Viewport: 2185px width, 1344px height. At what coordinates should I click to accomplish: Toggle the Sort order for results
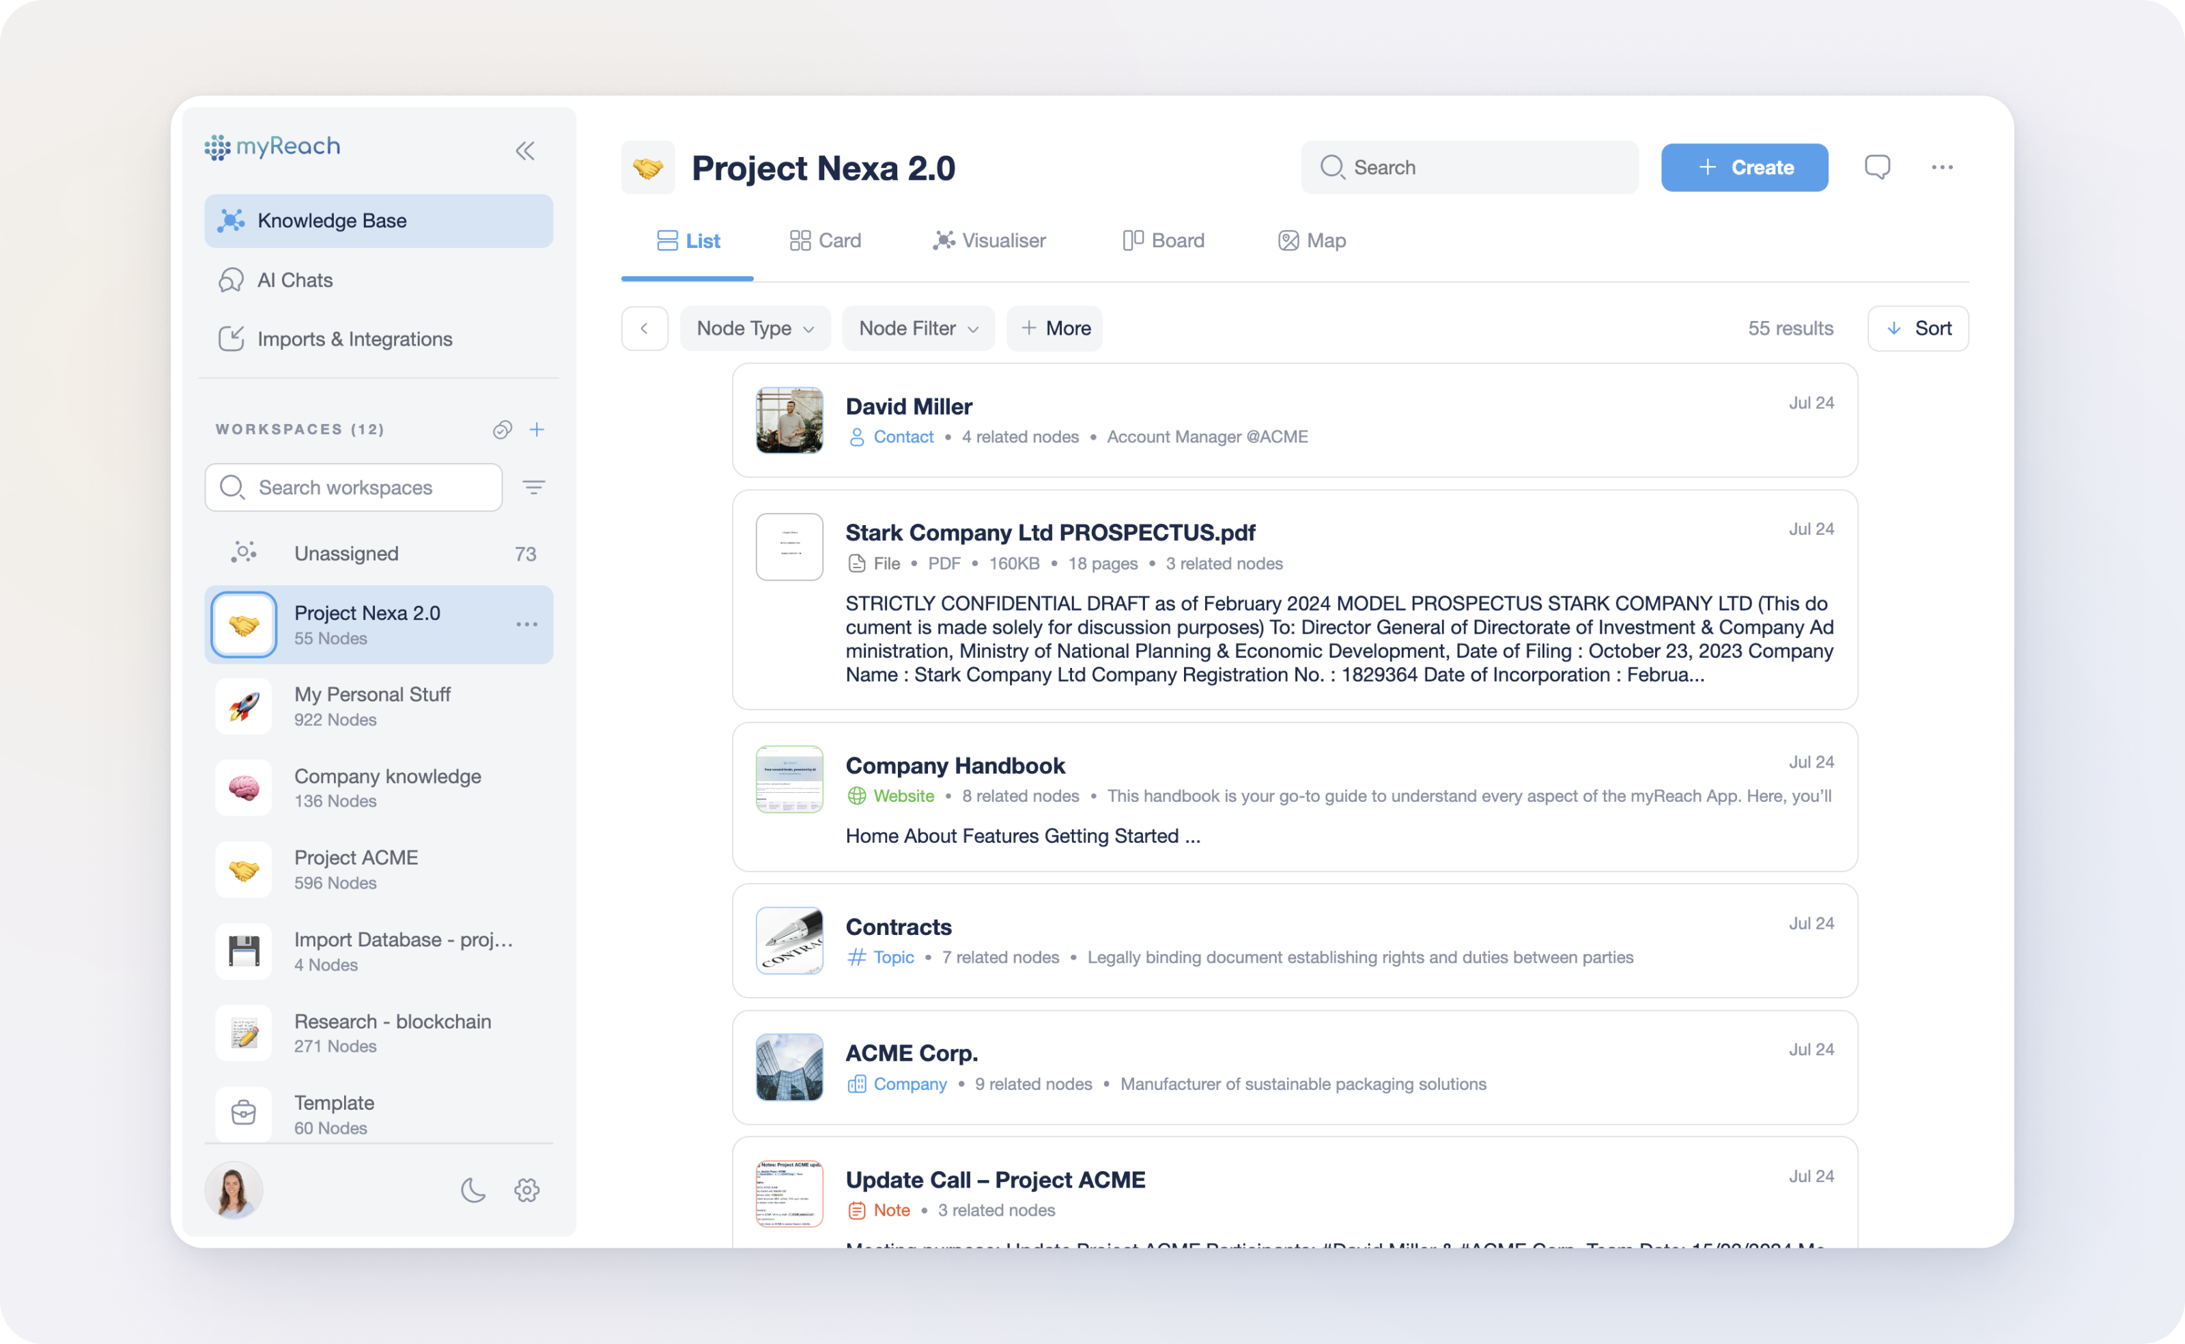(1917, 328)
